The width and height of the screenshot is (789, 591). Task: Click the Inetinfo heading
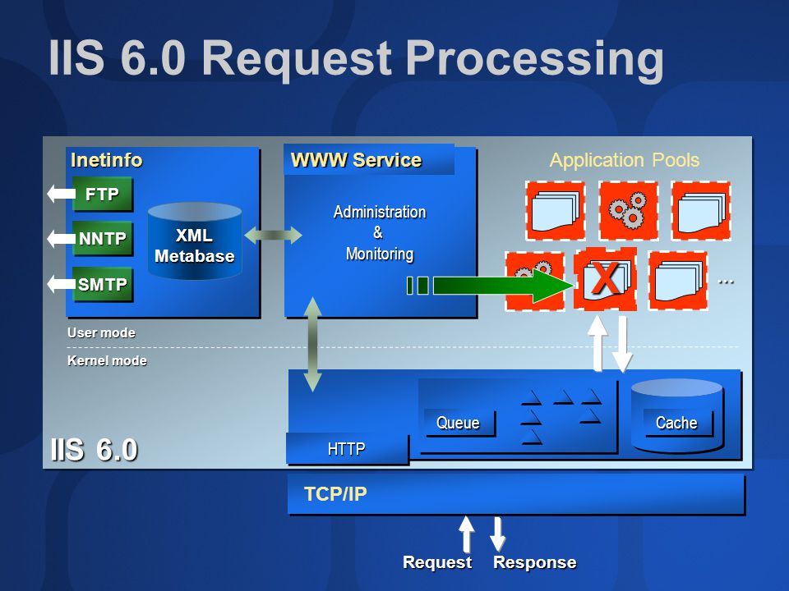click(106, 160)
